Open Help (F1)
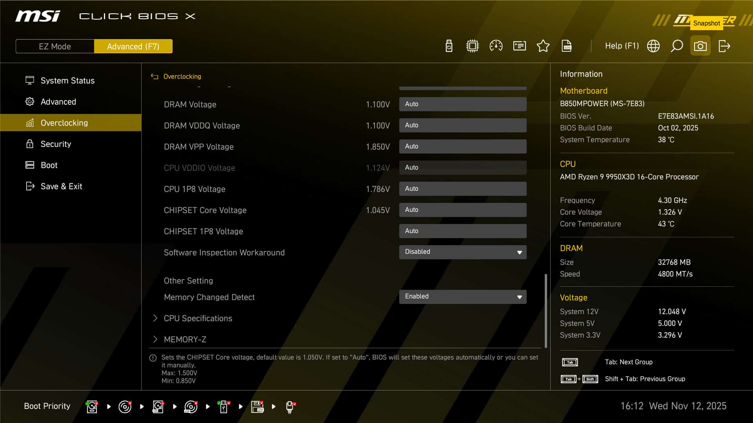Image resolution: width=753 pixels, height=423 pixels. click(622, 46)
